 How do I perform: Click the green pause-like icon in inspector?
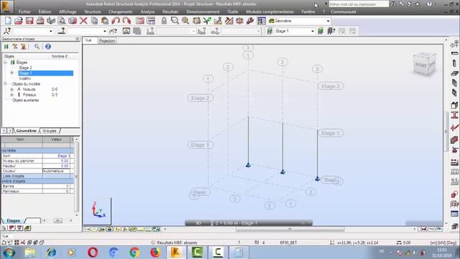6,46
